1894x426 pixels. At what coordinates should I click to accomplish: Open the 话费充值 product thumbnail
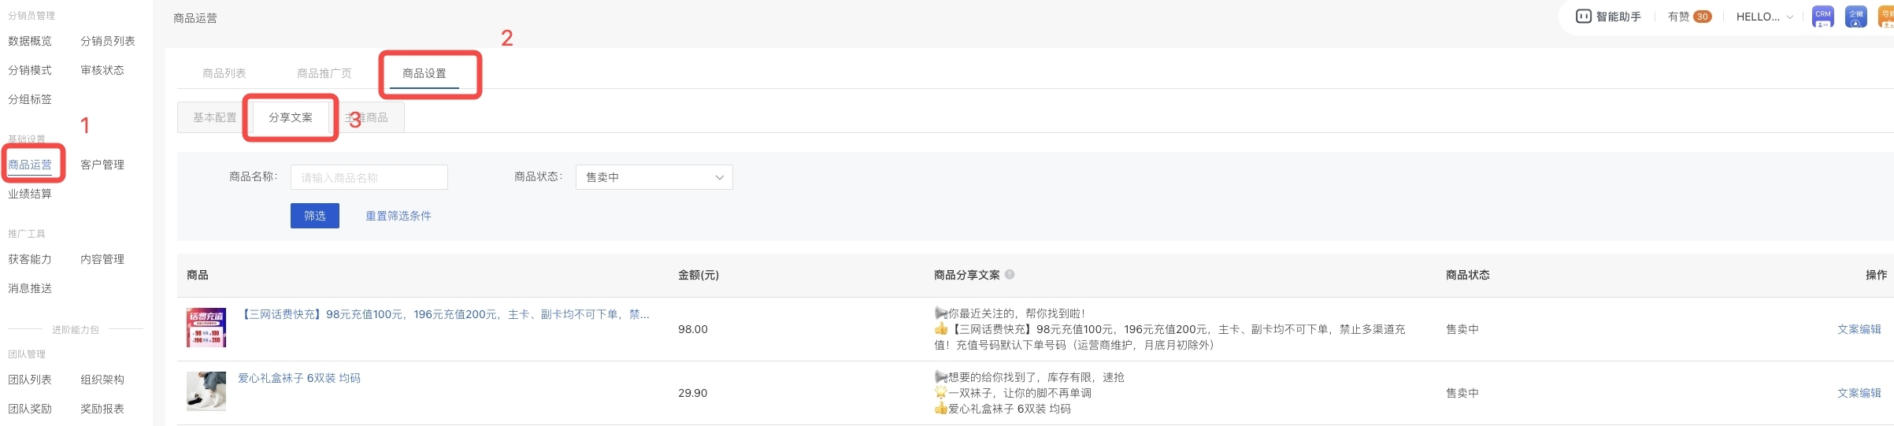point(206,328)
